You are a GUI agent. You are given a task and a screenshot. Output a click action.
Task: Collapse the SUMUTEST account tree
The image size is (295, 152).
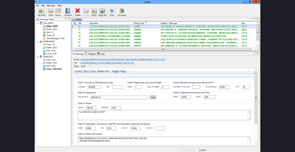pos(38,57)
